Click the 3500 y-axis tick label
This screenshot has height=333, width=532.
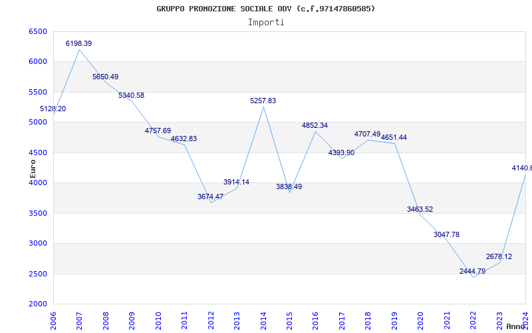tap(38, 213)
